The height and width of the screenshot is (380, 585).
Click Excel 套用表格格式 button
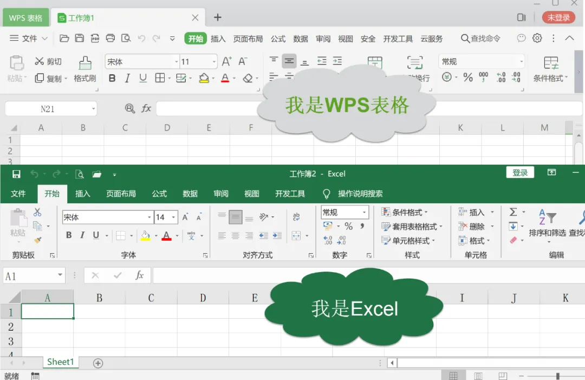[x=412, y=226]
